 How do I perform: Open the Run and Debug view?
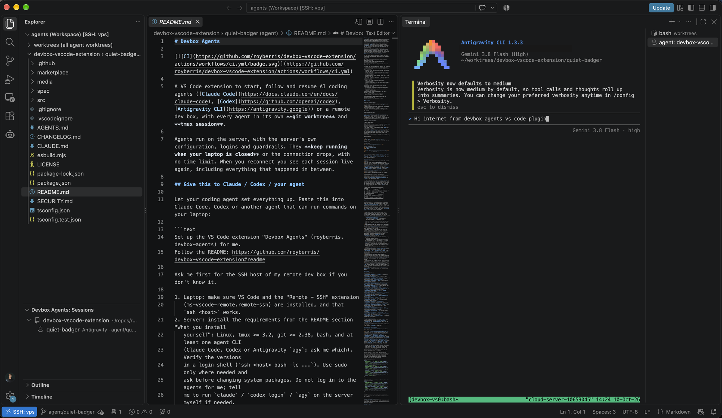(10, 79)
